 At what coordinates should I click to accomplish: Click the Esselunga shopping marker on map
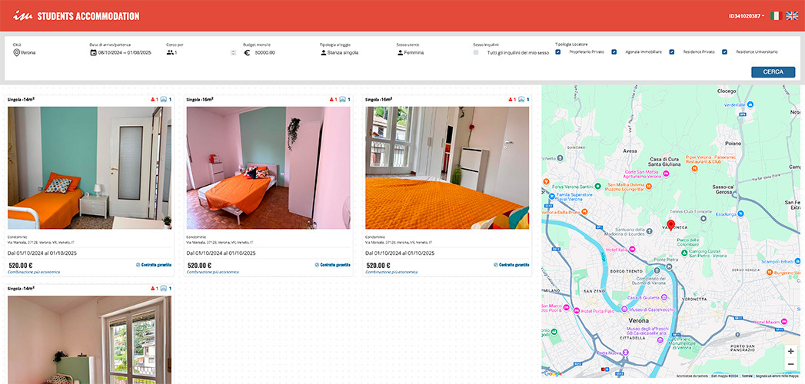tap(743, 214)
